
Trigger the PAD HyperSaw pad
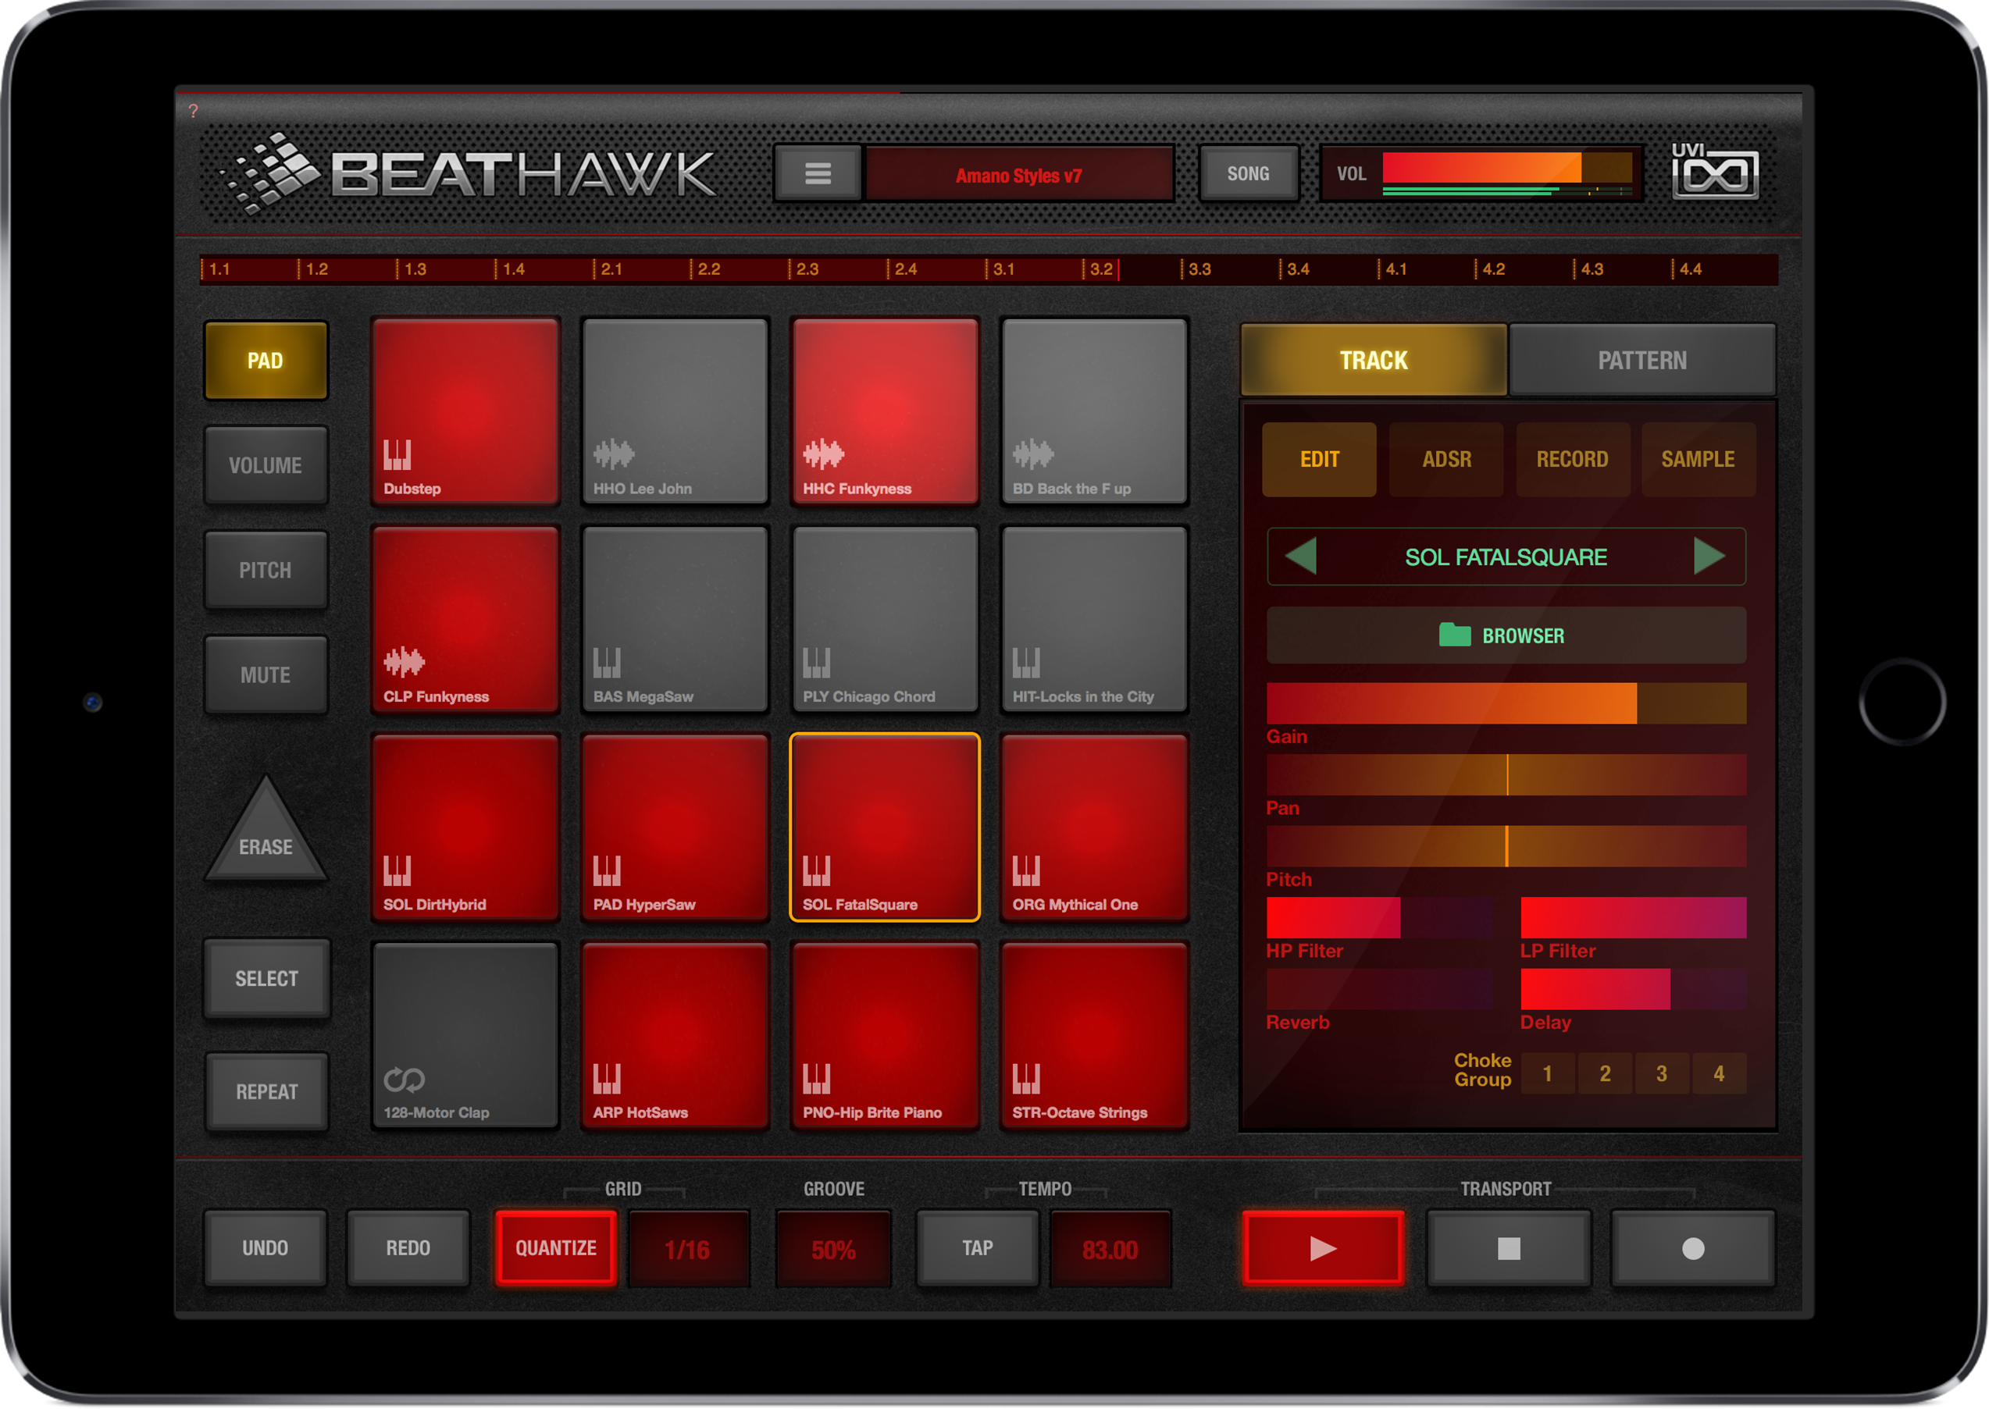675,827
